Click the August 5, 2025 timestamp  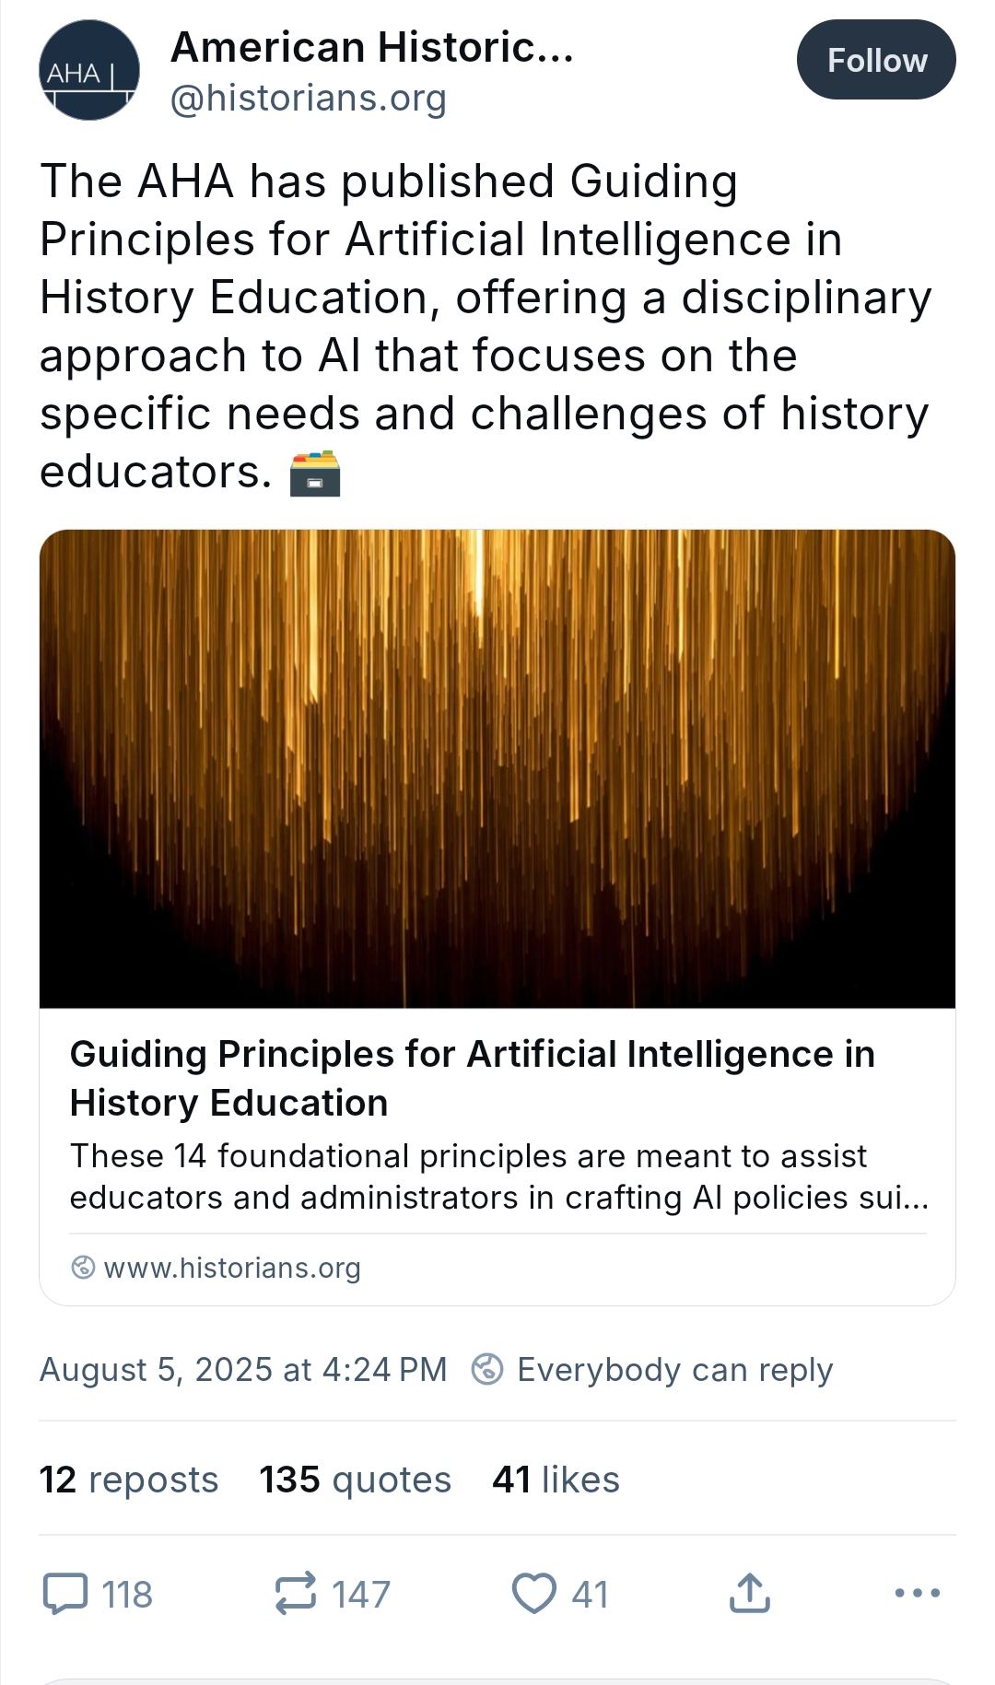tap(243, 1370)
